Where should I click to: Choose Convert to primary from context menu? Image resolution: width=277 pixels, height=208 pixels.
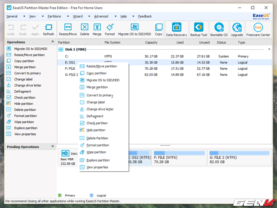(103, 95)
